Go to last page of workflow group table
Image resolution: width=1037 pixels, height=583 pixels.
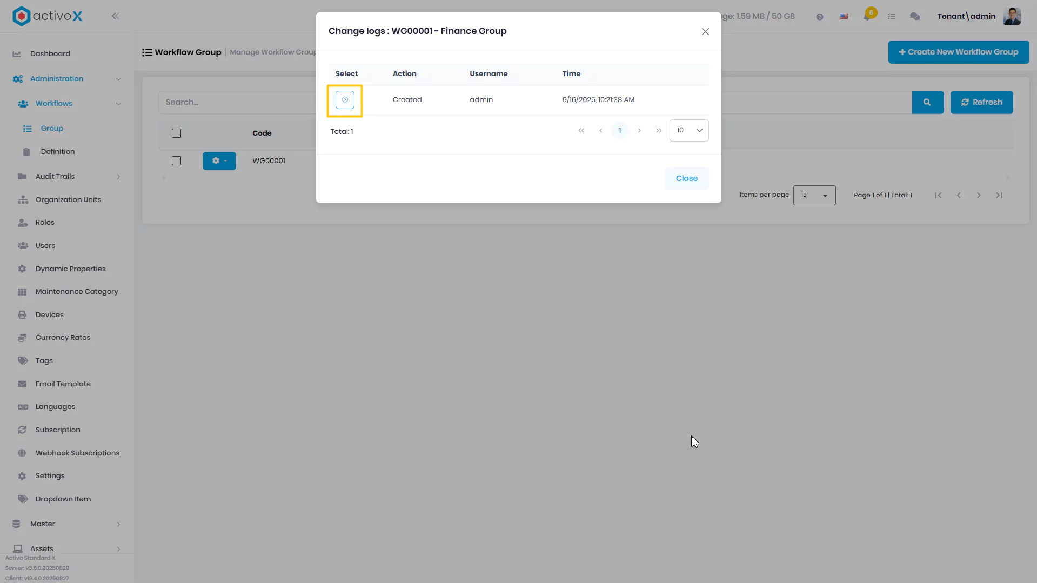999,196
